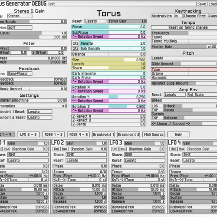Open the Breakpoint 1 Reset dropdown
This screenshot has height=217, width=217.
tap(40, 112)
